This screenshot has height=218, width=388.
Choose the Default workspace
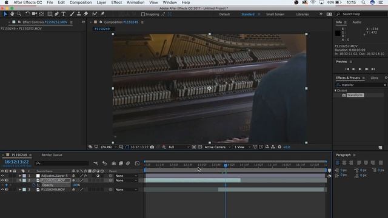tap(224, 15)
